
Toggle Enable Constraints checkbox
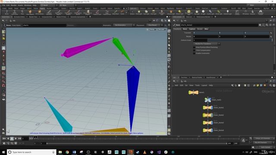pos(194,53)
